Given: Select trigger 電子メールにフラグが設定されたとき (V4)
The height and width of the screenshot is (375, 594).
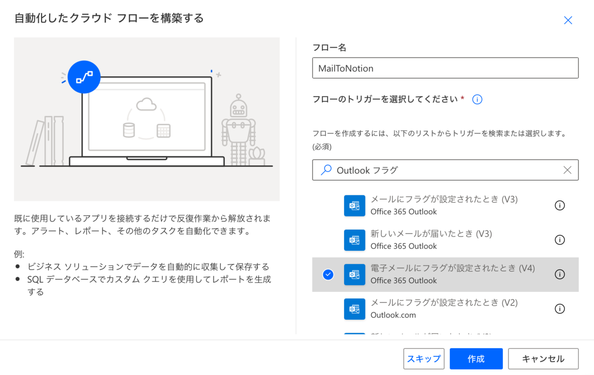Looking at the screenshot, I should coord(445,275).
